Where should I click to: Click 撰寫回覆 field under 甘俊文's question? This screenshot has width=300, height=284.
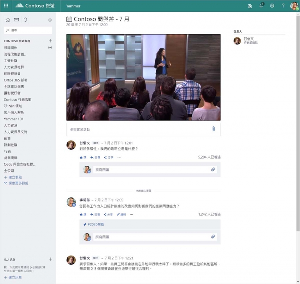pyautogui.click(x=155, y=170)
